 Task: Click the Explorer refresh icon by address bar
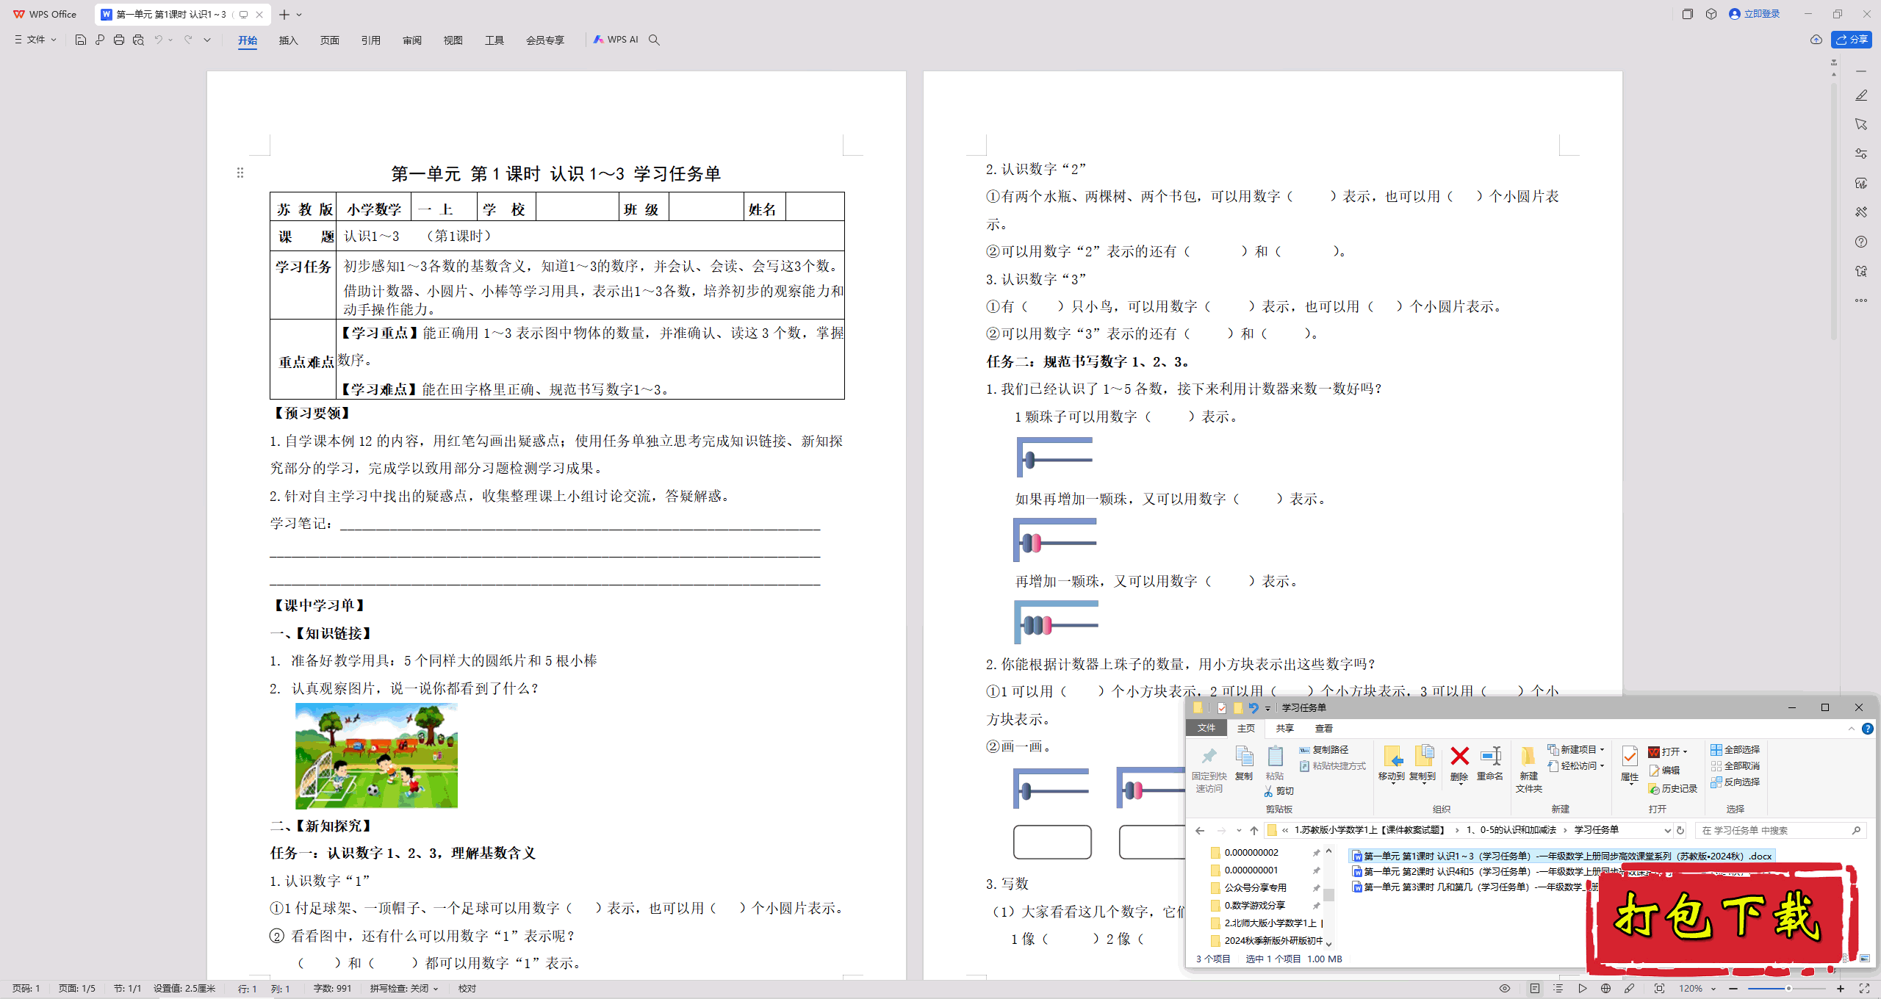(1680, 831)
